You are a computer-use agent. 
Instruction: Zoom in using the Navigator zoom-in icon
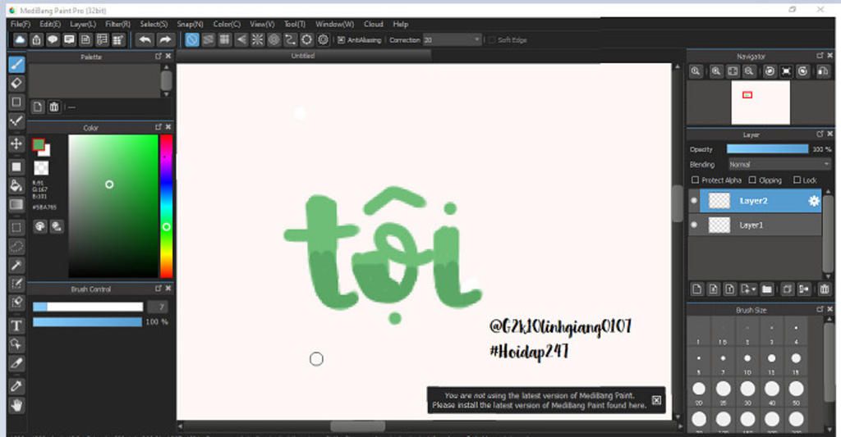(716, 71)
